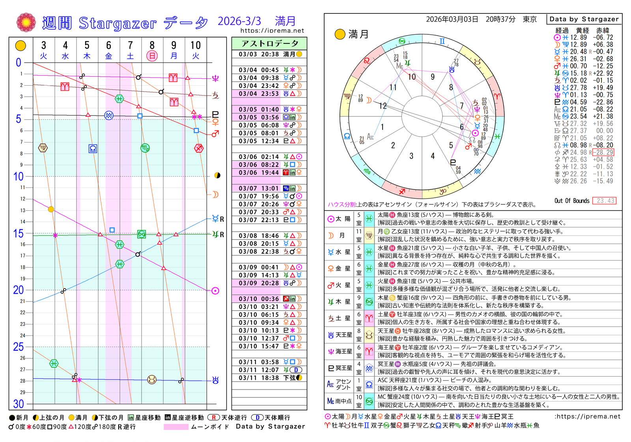Click the アストロデータ green header
Image resolution: width=631 pixels, height=442 pixels.
pyautogui.click(x=269, y=43)
